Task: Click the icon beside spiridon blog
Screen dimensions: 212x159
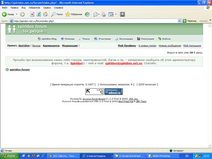Action: click(39, 39)
